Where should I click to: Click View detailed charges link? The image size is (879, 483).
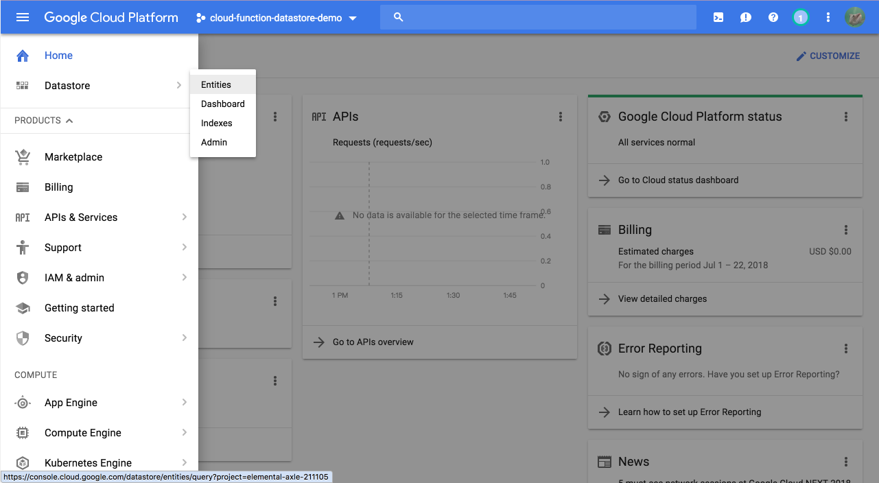click(x=662, y=299)
